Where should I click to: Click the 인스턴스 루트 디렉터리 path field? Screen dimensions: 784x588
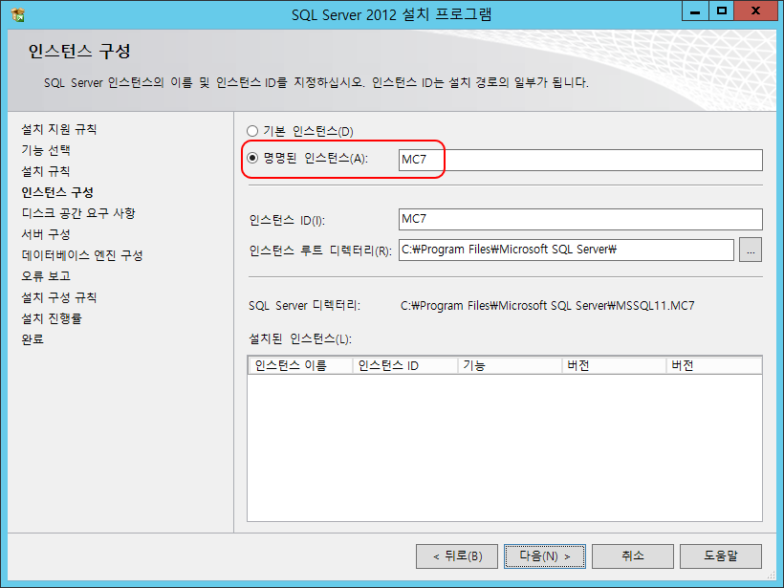click(566, 250)
